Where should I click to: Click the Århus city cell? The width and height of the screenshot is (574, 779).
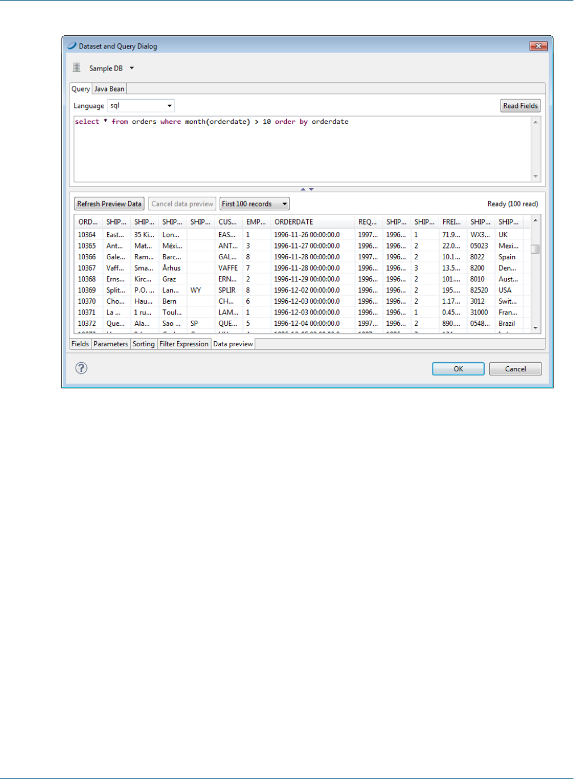tap(171, 268)
